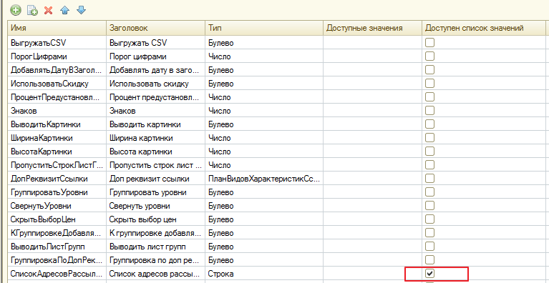Click the Имя column header
Screen dimensions: 549x283
click(57, 28)
